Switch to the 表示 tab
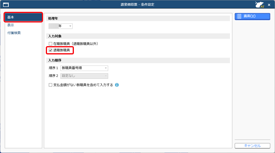Image resolution: width=275 pixels, height=153 pixels. (x=11, y=25)
